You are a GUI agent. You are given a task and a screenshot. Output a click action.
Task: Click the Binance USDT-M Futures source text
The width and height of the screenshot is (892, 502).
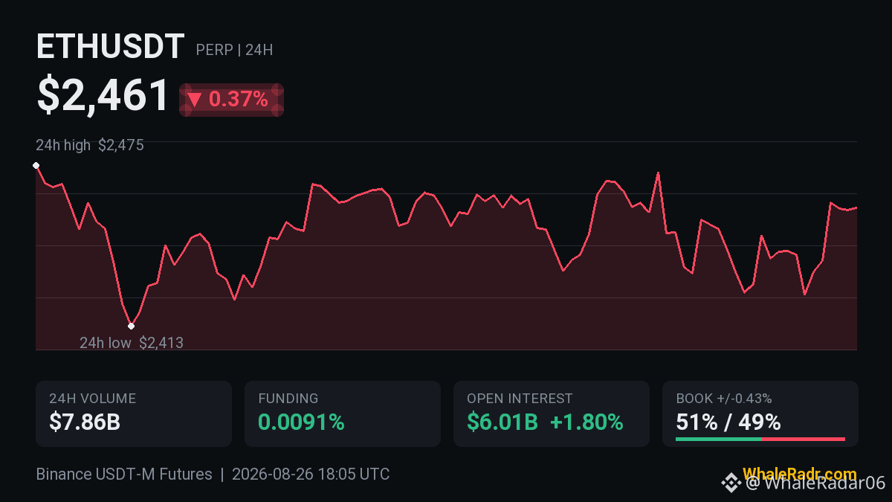pyautogui.click(x=124, y=474)
